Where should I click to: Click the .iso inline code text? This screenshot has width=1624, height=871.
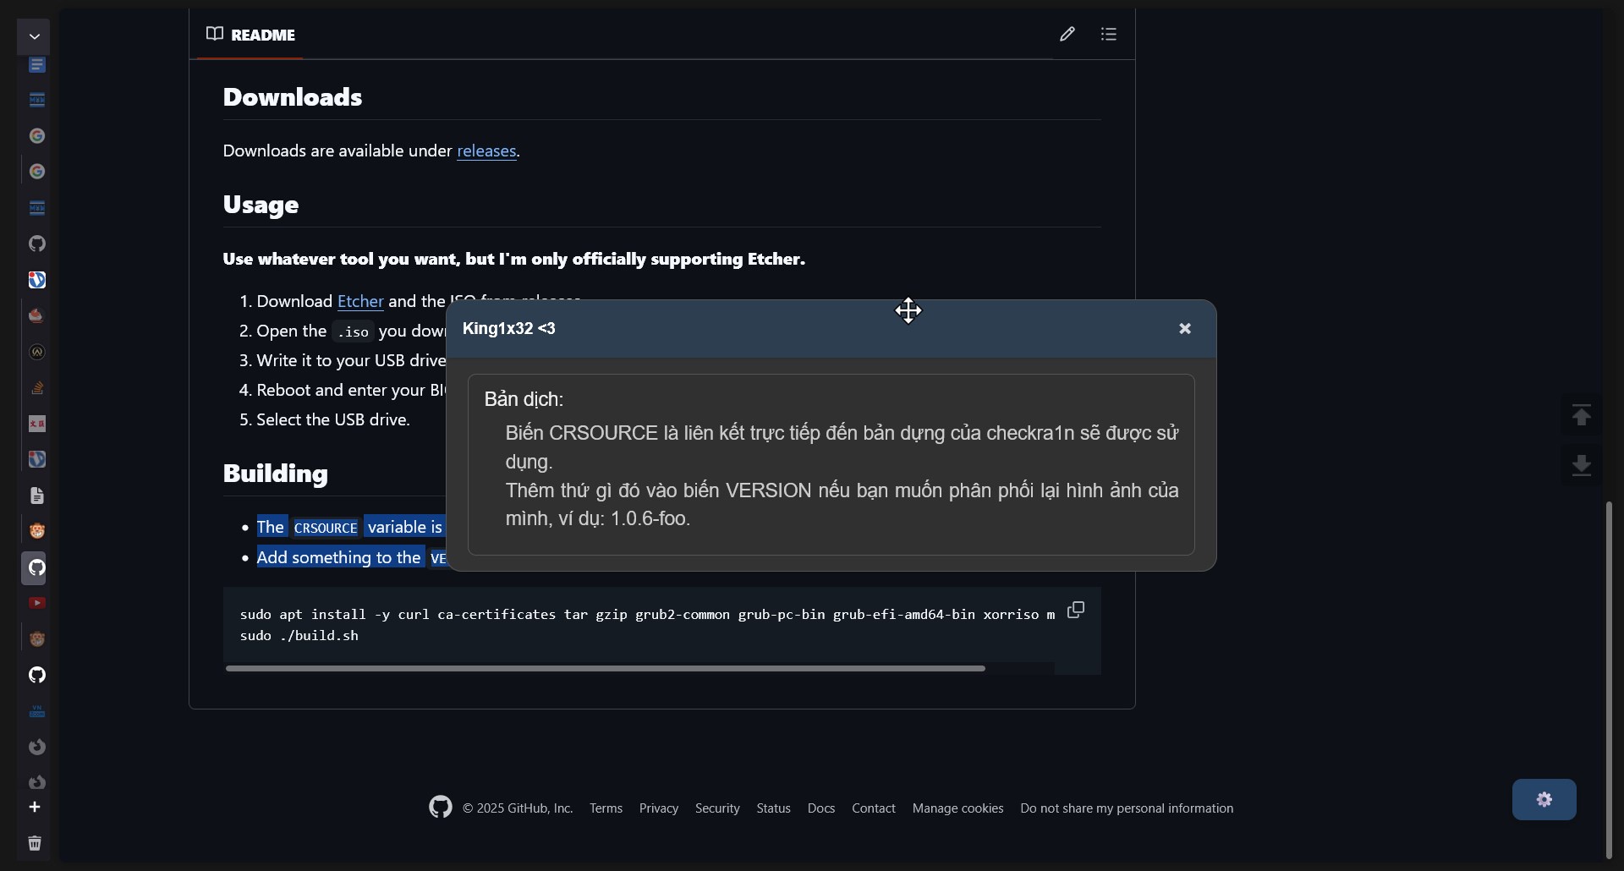click(x=353, y=331)
